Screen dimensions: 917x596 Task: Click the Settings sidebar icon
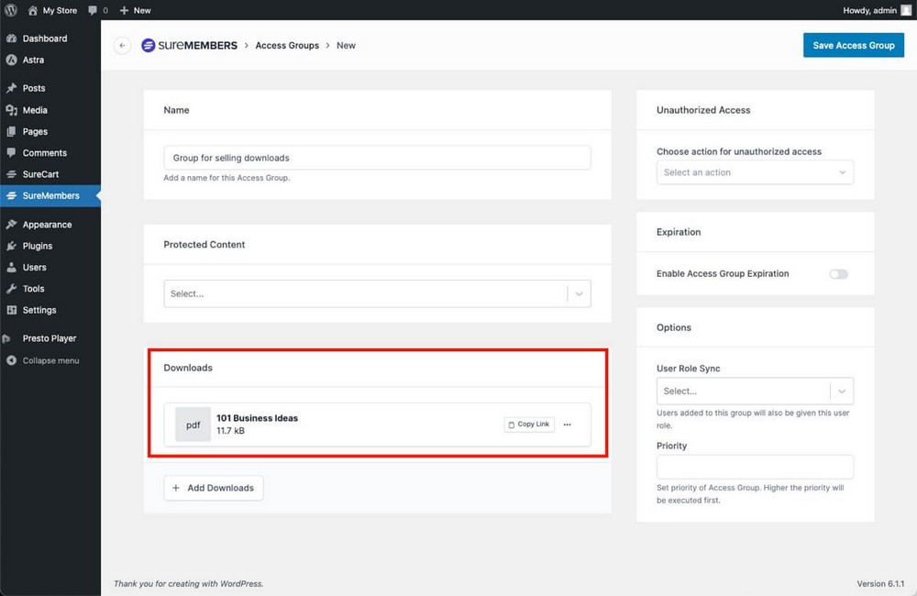click(x=11, y=310)
